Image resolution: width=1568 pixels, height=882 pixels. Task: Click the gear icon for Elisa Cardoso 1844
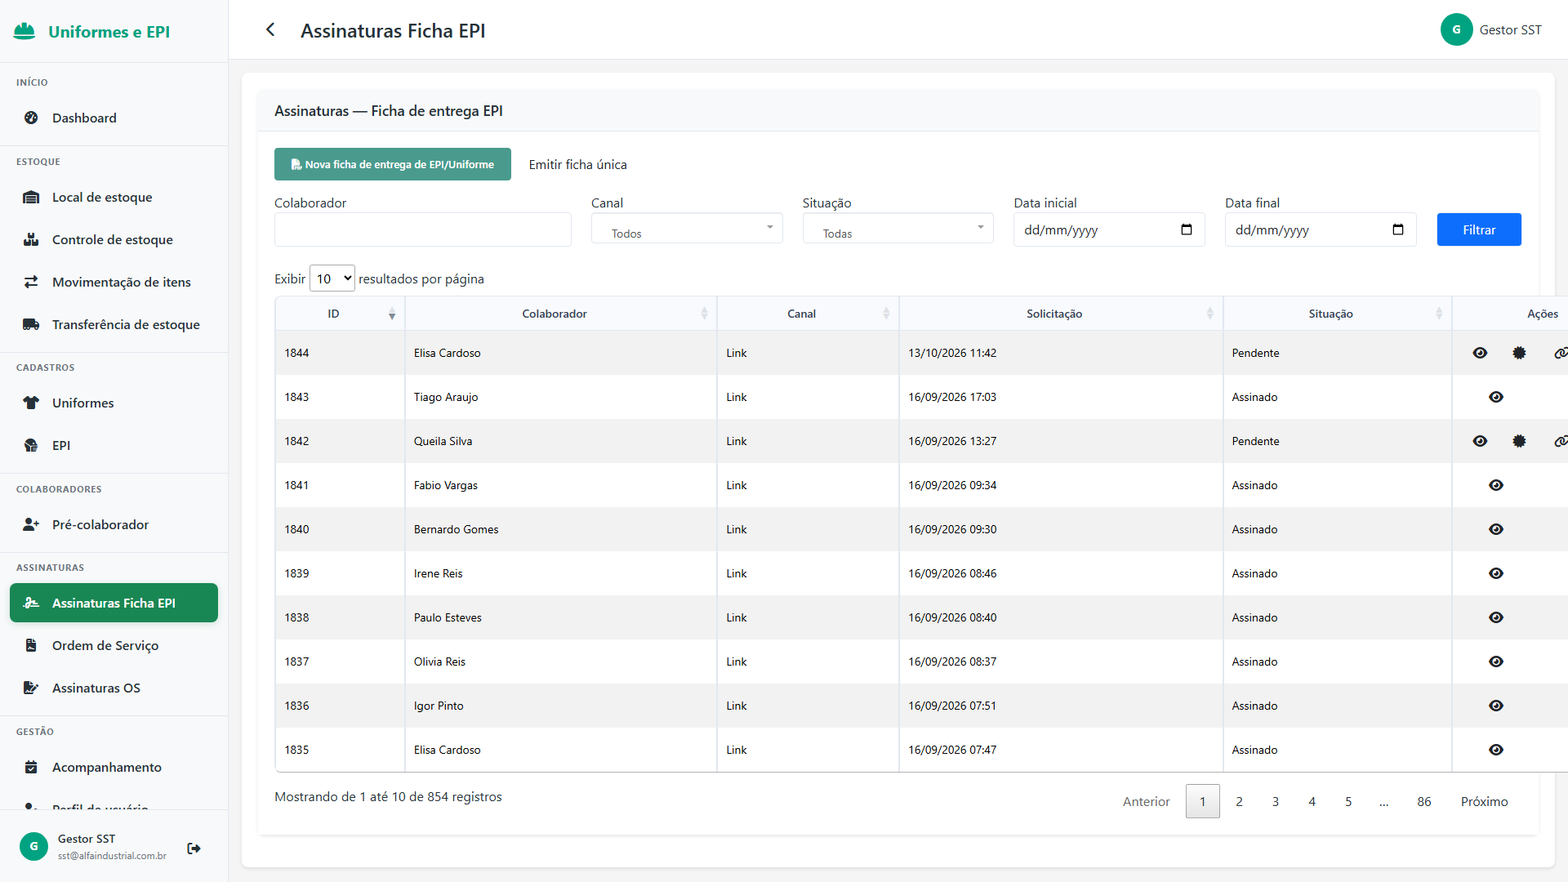[x=1519, y=353]
